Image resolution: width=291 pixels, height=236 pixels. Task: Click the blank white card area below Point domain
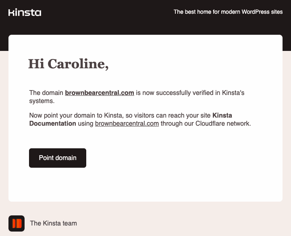coord(145,184)
